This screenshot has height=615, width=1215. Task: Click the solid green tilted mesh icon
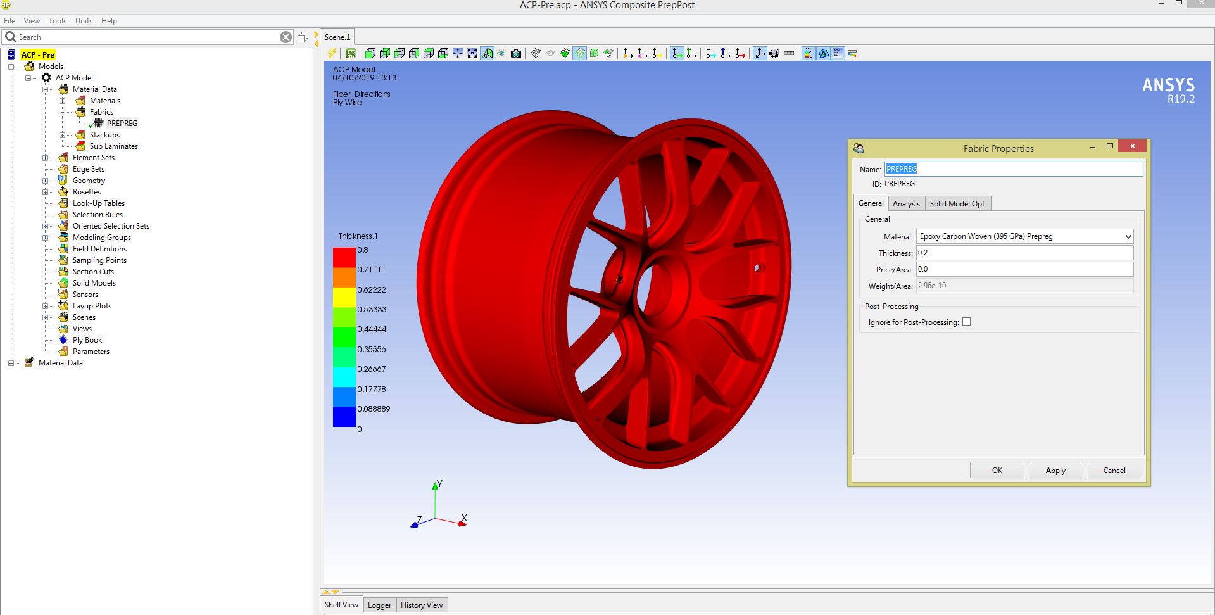point(565,53)
